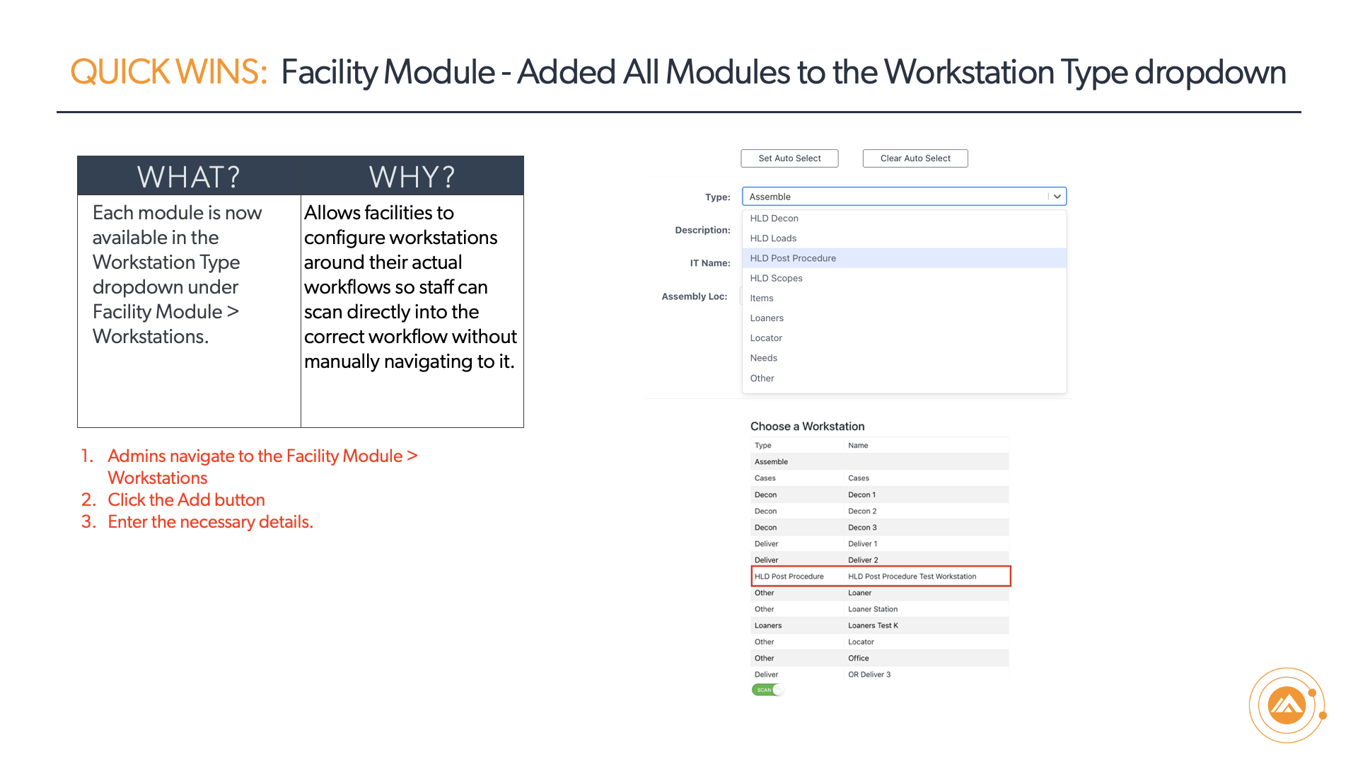Click the Name column header
The image size is (1358, 764).
pyautogui.click(x=858, y=446)
